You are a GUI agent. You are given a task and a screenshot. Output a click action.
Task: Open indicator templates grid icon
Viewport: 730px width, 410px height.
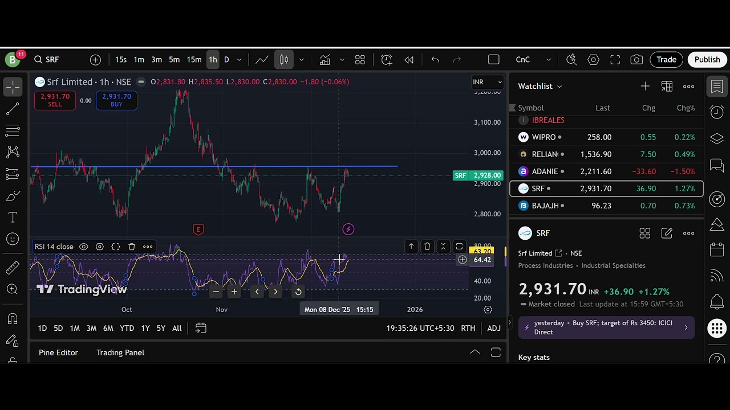point(360,59)
